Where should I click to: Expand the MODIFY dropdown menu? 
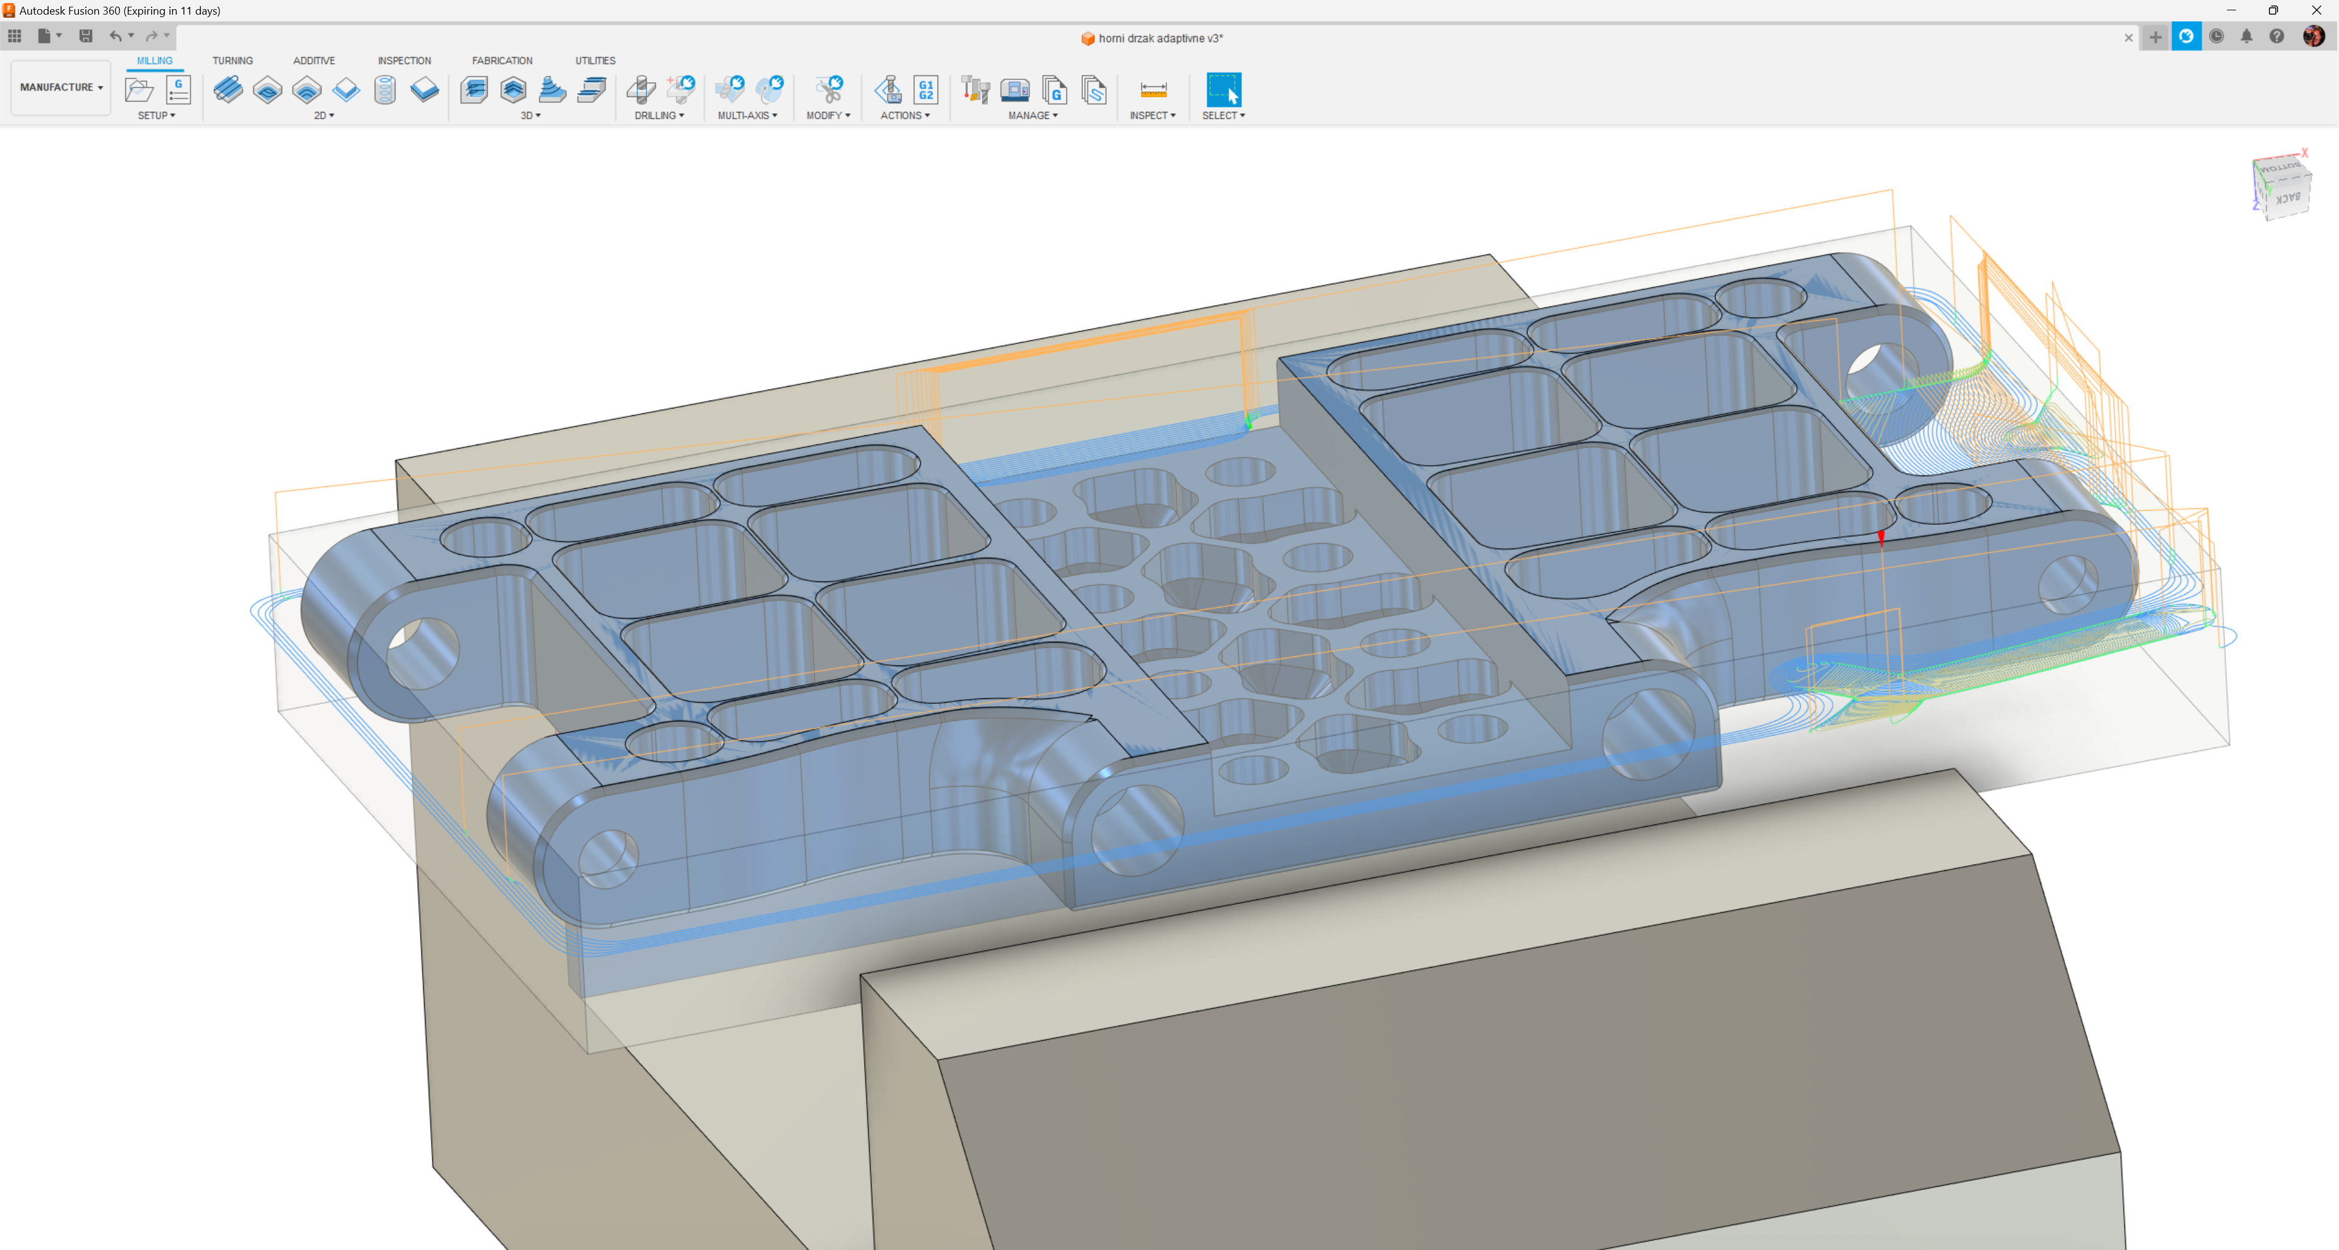pos(827,115)
